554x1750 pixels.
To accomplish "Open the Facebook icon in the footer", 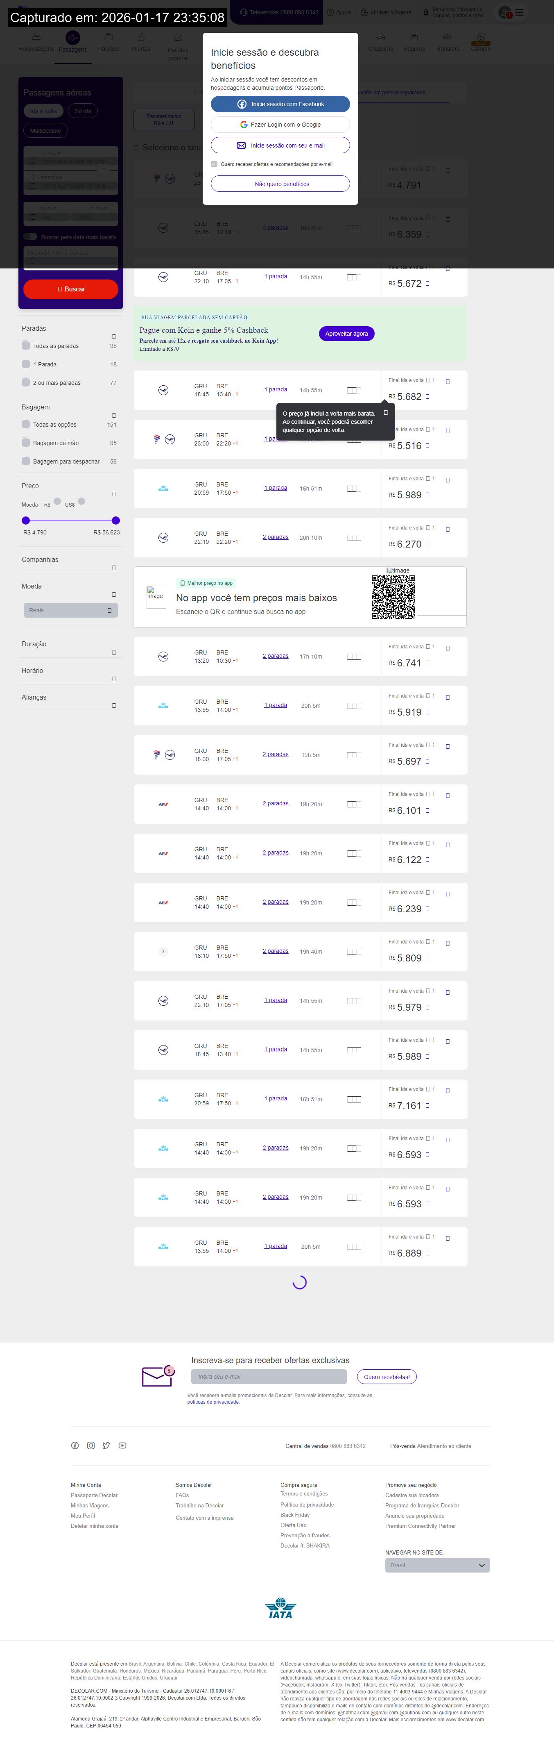I will tap(75, 1445).
